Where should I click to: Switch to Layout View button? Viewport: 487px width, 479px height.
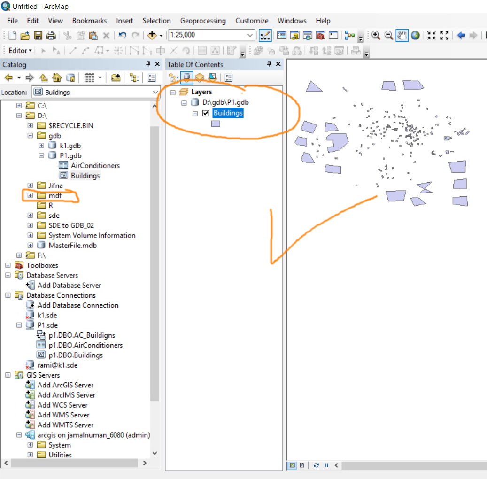(302, 465)
